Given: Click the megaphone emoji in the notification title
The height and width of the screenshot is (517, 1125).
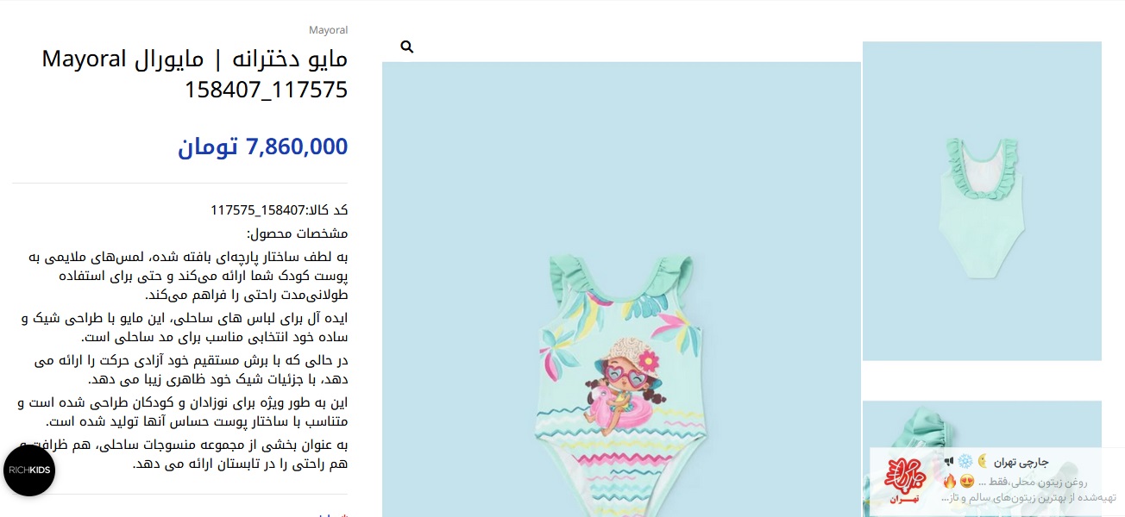Looking at the screenshot, I should pyautogui.click(x=949, y=462).
